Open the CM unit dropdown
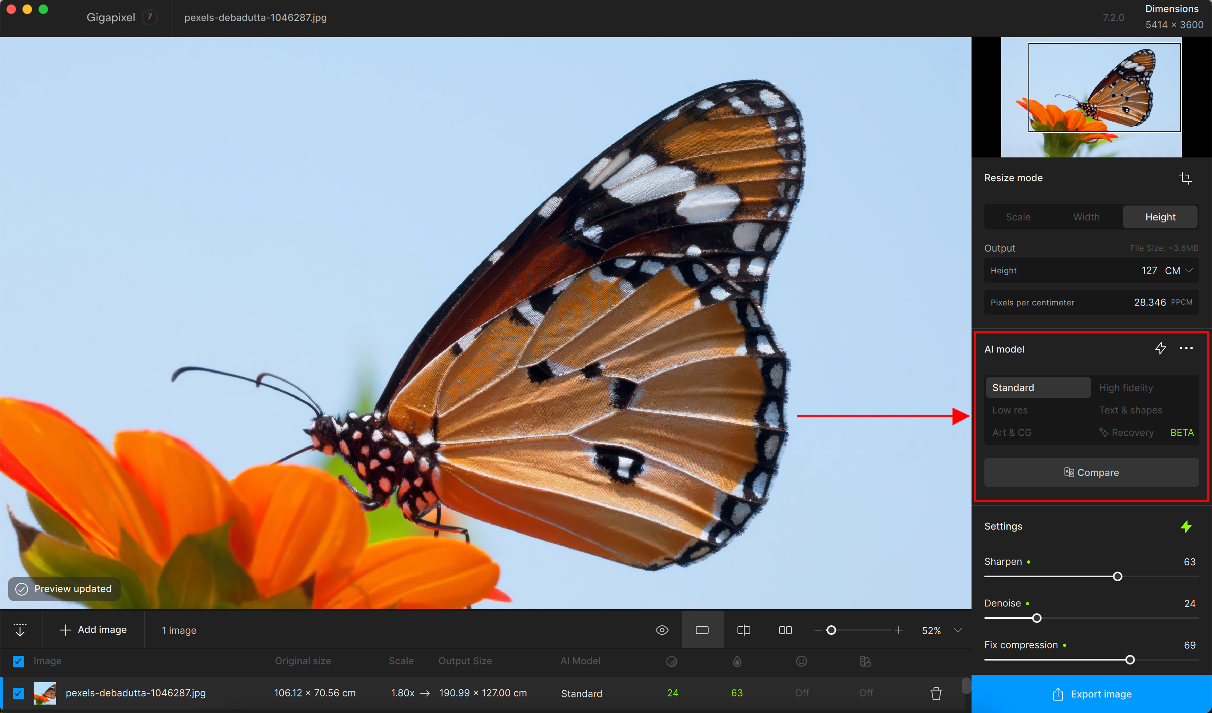The width and height of the screenshot is (1212, 713). coord(1178,271)
